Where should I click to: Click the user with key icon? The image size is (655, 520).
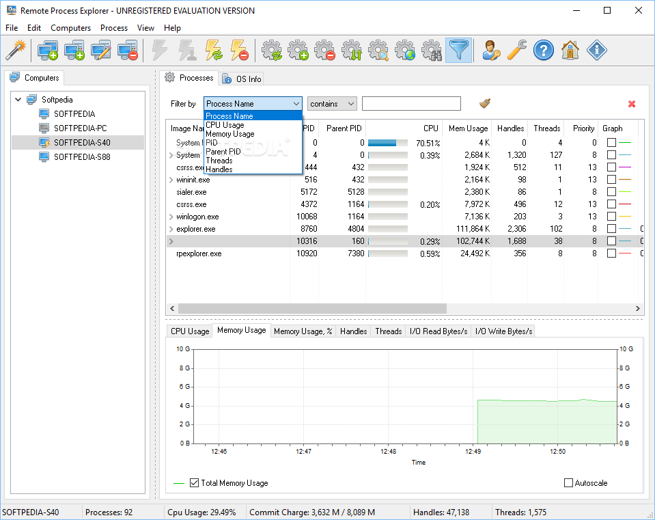point(491,50)
